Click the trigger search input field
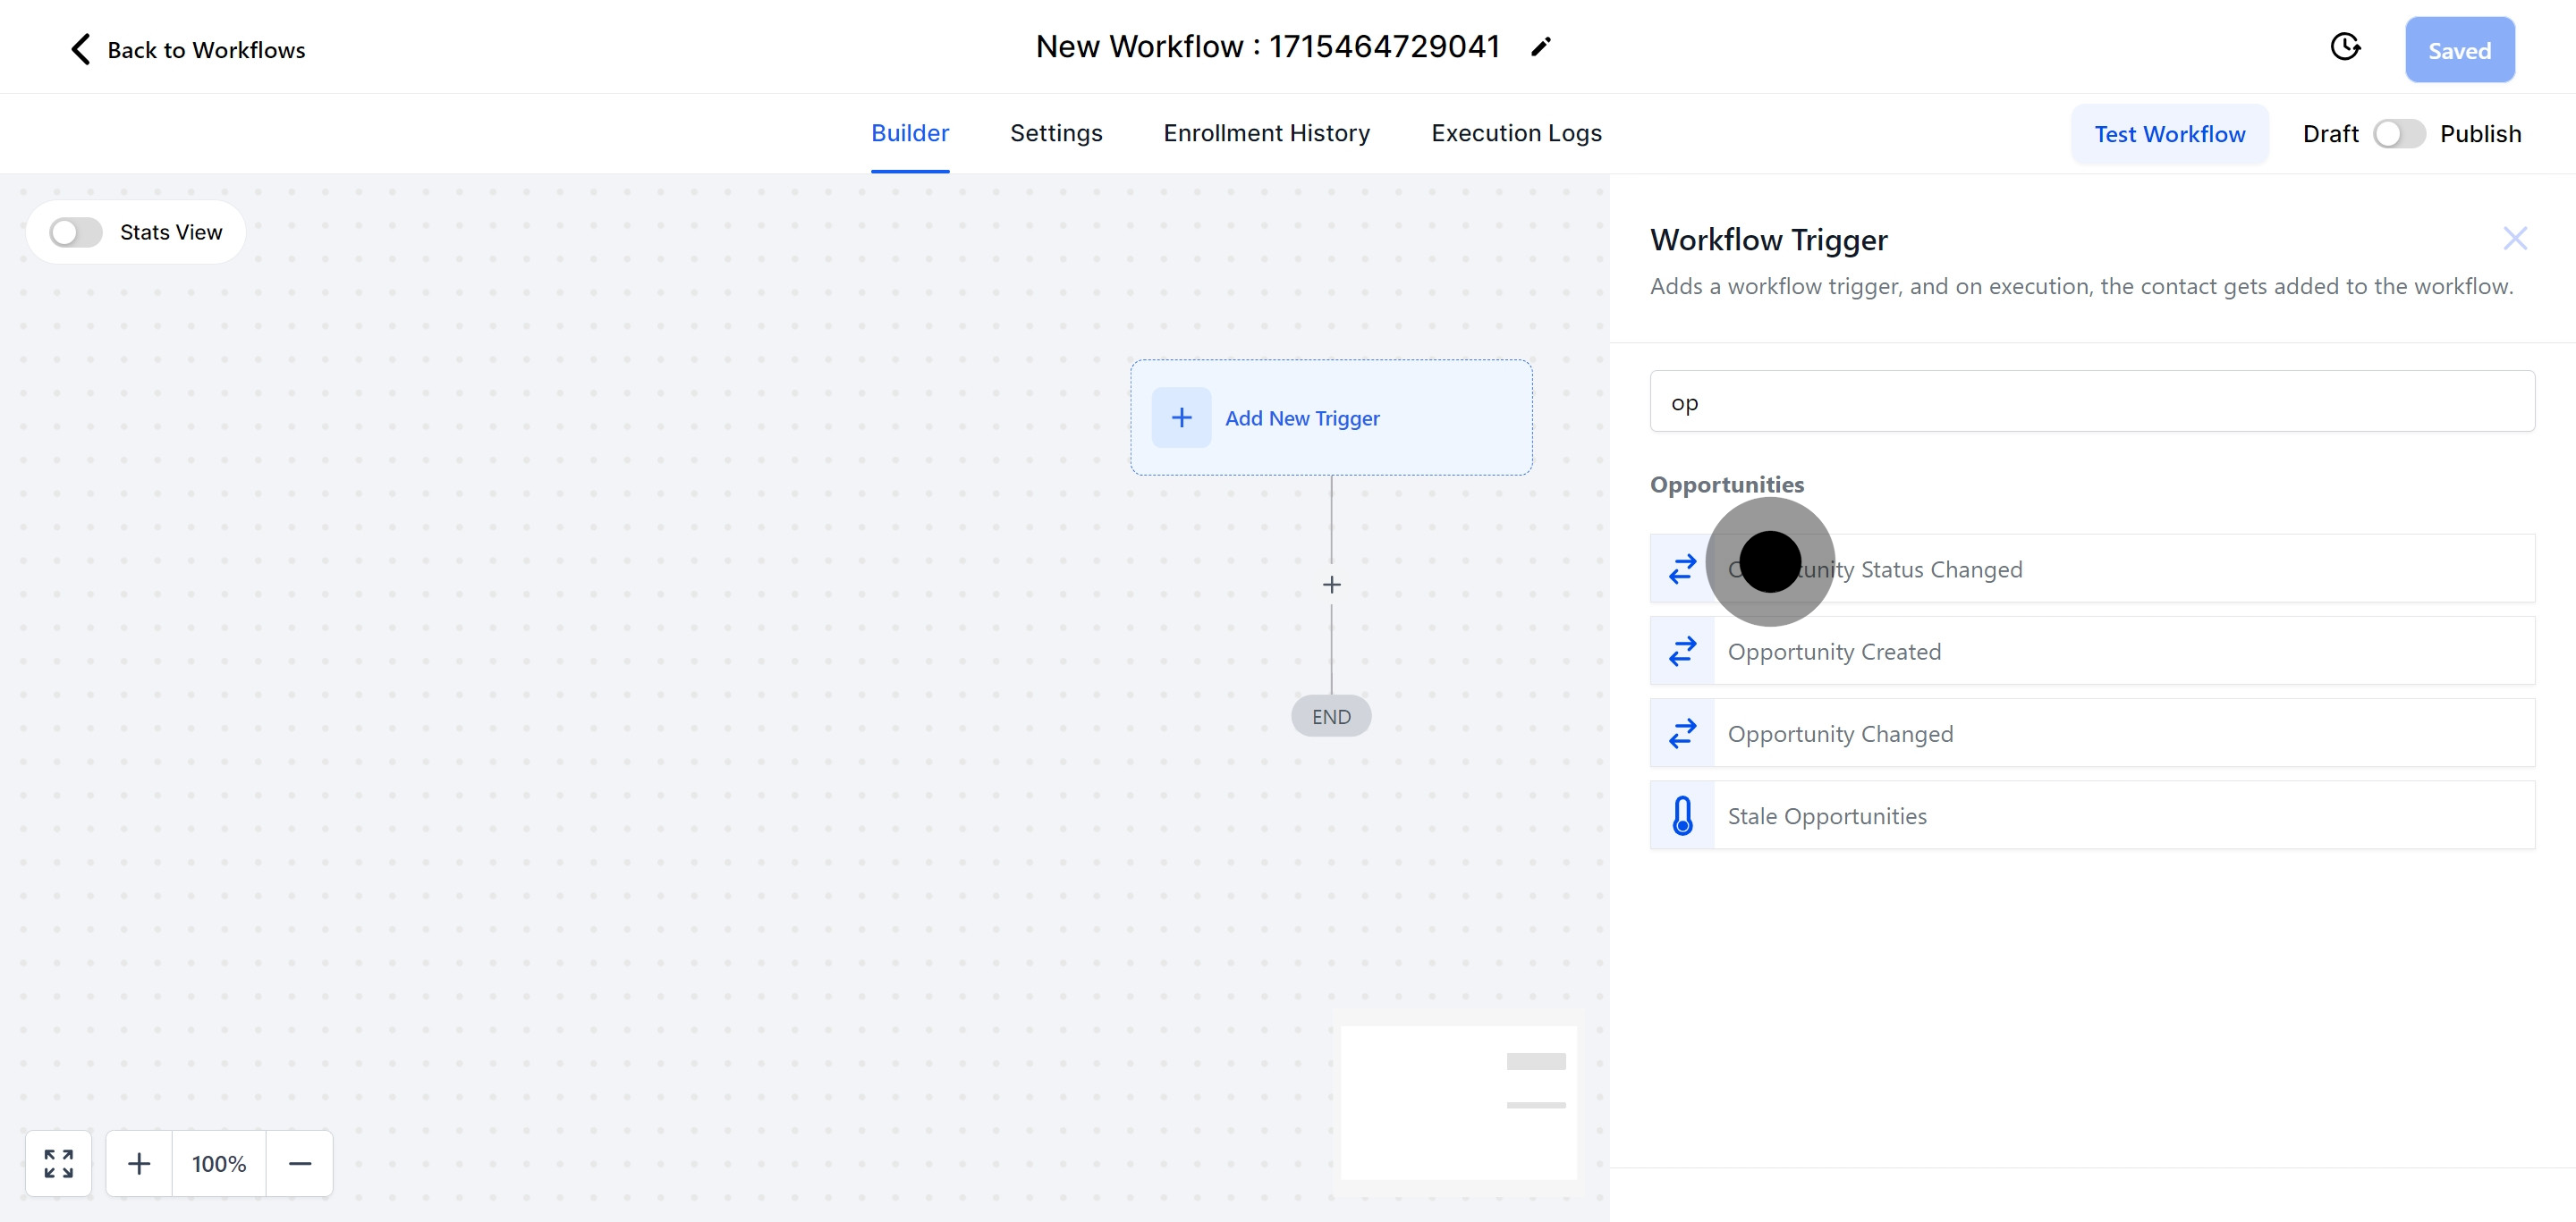This screenshot has height=1222, width=2576. (x=2092, y=401)
